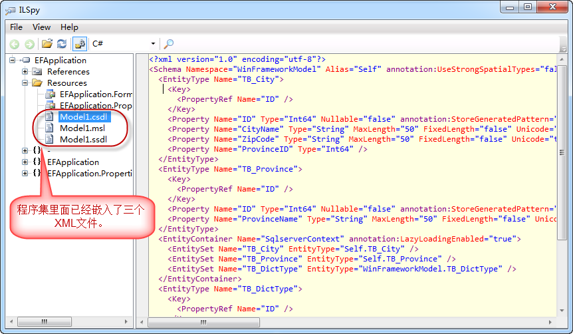Click the EFApplication assembly icon
This screenshot has height=334, width=573.
click(25, 60)
